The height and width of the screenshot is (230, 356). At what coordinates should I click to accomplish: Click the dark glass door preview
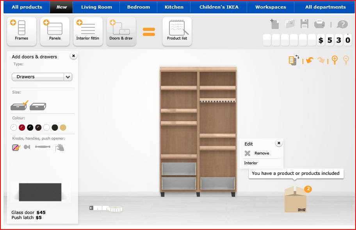pyautogui.click(x=40, y=192)
